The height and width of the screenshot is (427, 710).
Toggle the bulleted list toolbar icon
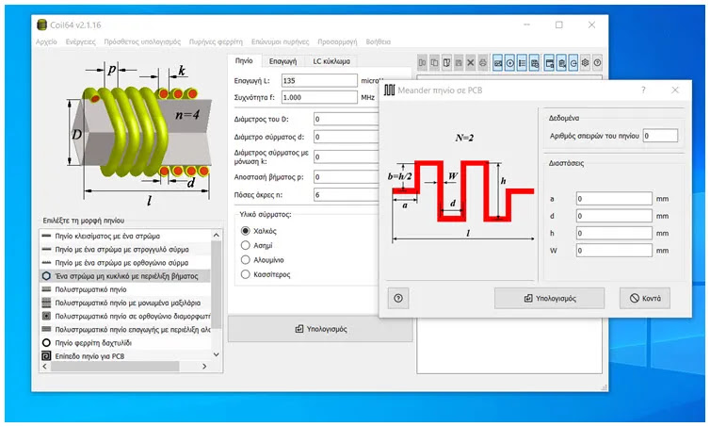522,63
